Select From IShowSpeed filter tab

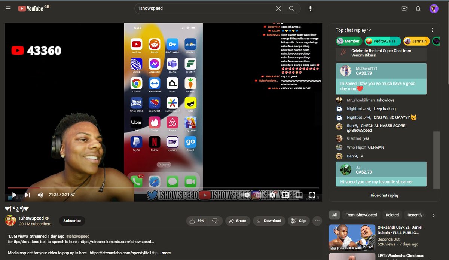[361, 215]
